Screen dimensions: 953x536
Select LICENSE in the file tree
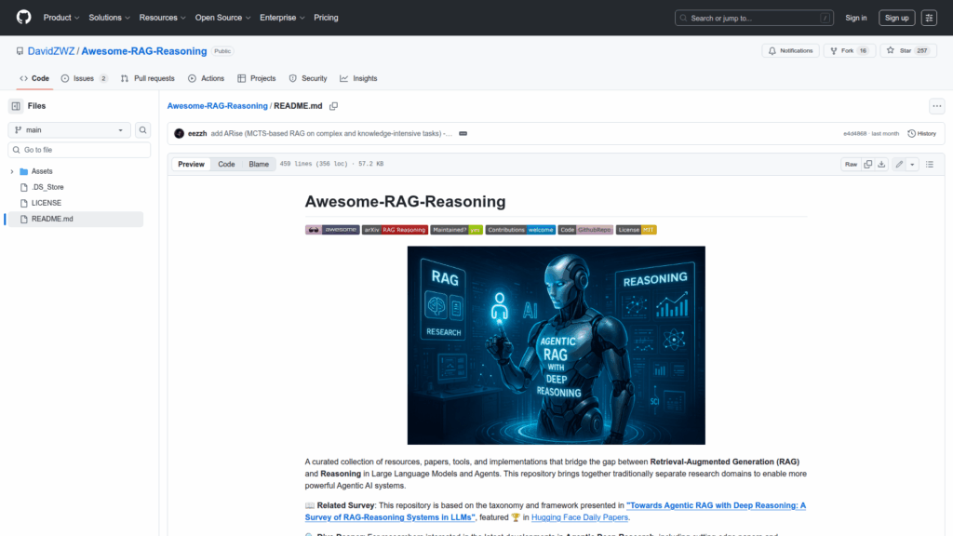pos(47,203)
